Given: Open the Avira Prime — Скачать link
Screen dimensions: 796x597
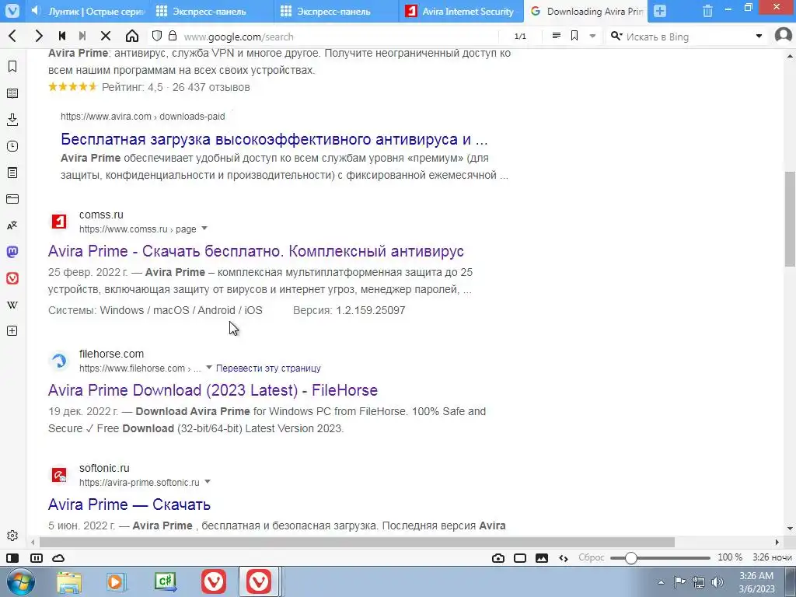Looking at the screenshot, I should click(130, 504).
